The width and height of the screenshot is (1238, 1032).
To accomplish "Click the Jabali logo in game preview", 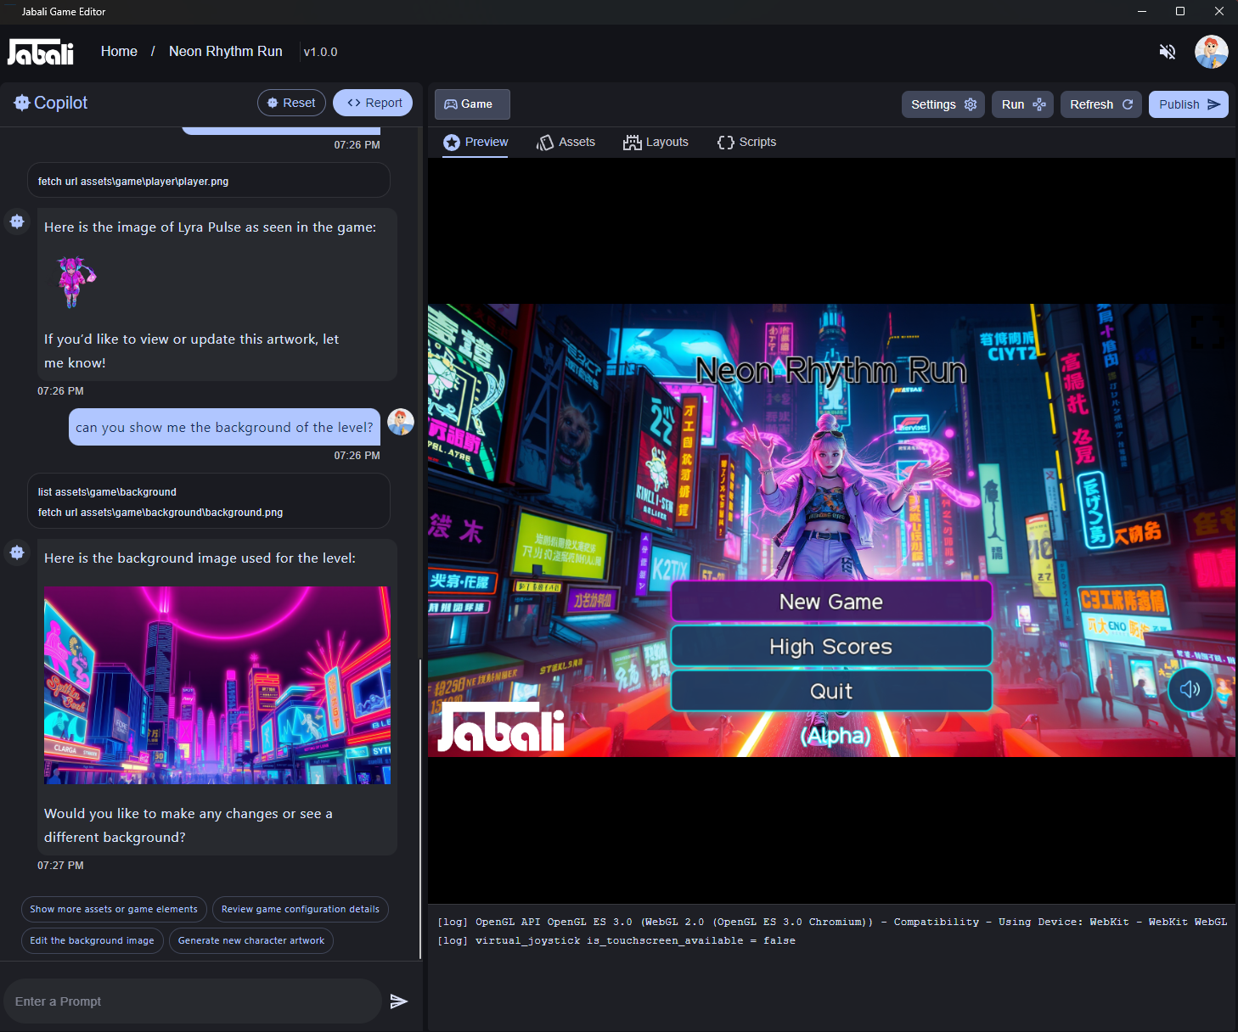I will (x=501, y=727).
